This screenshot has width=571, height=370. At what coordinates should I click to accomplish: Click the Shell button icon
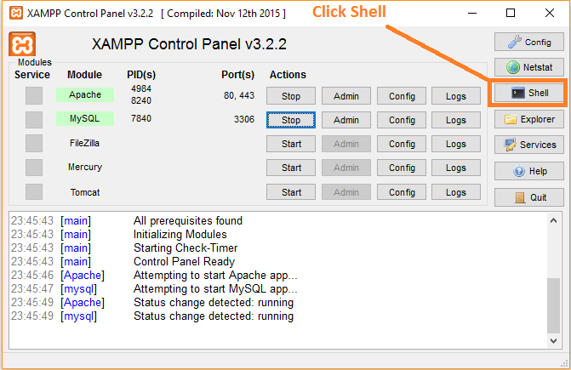517,93
